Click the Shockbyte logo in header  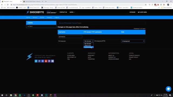click(x=35, y=12)
